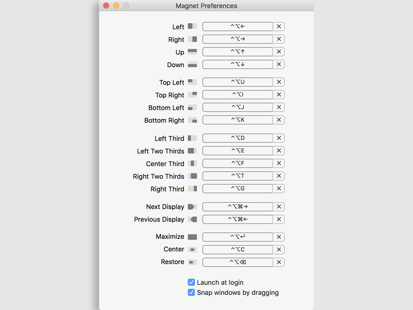The height and width of the screenshot is (310, 413).
Task: Clear the Down shortcut binding
Action: (x=279, y=64)
